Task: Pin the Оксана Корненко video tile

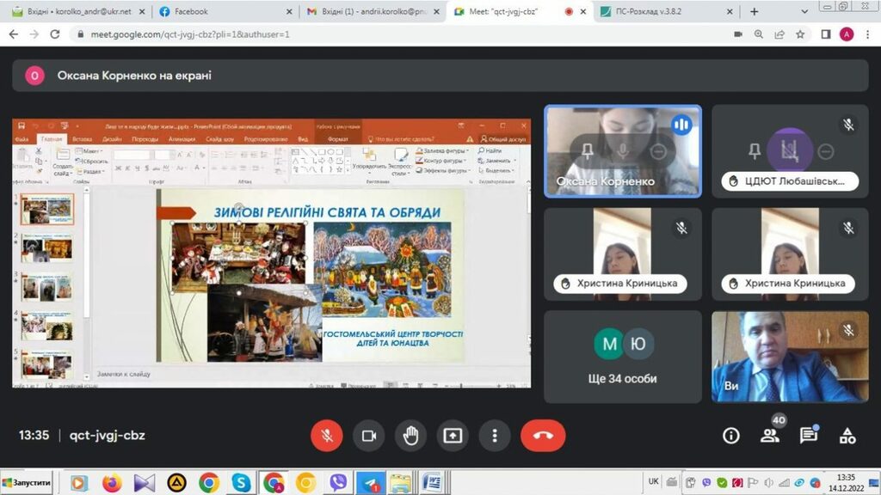Action: [x=588, y=151]
